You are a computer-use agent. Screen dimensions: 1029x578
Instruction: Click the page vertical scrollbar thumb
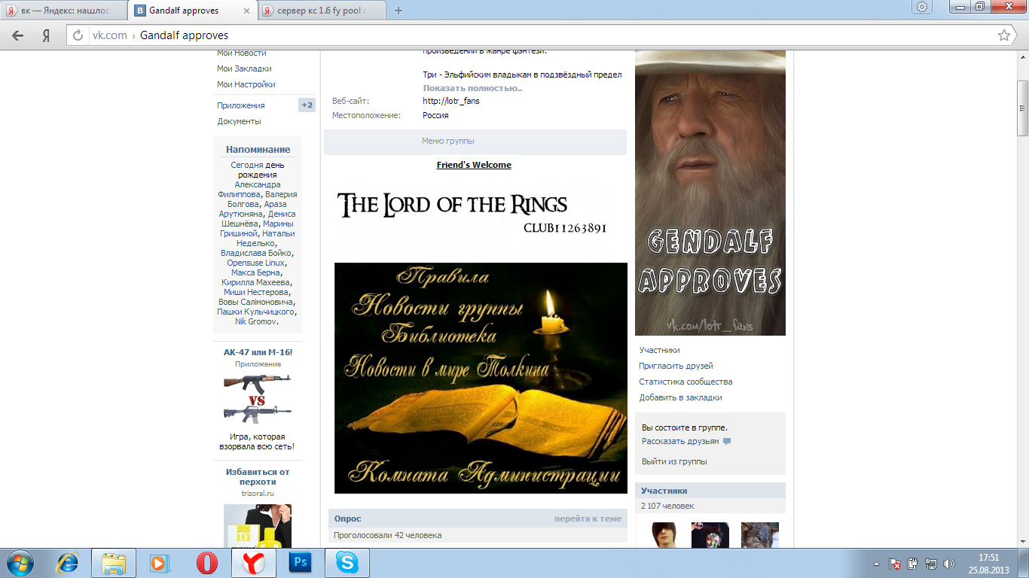click(x=1022, y=107)
